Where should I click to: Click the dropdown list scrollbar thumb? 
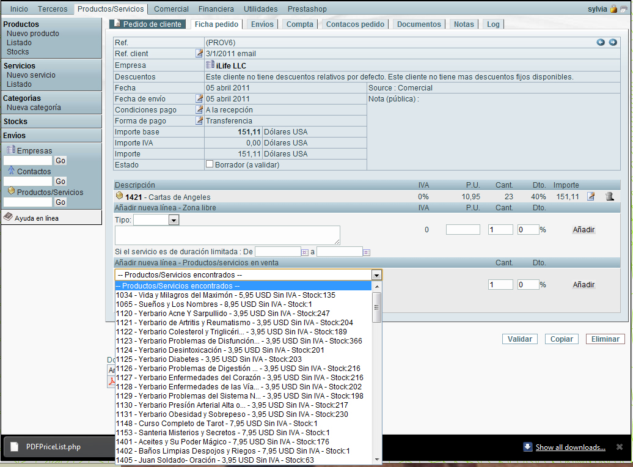click(x=376, y=307)
